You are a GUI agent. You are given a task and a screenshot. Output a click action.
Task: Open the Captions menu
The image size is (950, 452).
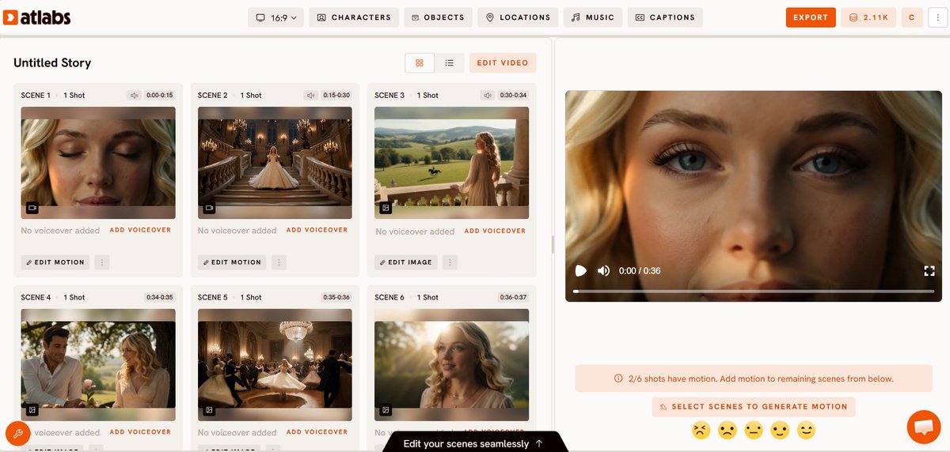665,17
